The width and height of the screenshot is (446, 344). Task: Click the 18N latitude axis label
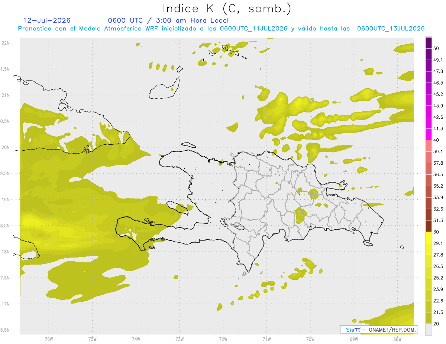[6, 252]
